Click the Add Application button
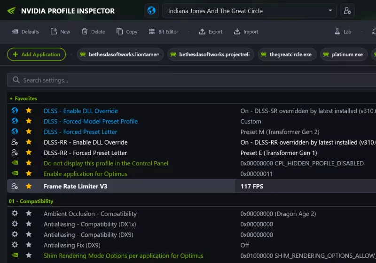This screenshot has height=263, width=376. coord(37,54)
